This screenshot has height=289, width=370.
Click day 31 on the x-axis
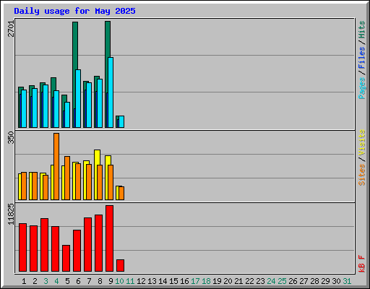pyautogui.click(x=347, y=281)
